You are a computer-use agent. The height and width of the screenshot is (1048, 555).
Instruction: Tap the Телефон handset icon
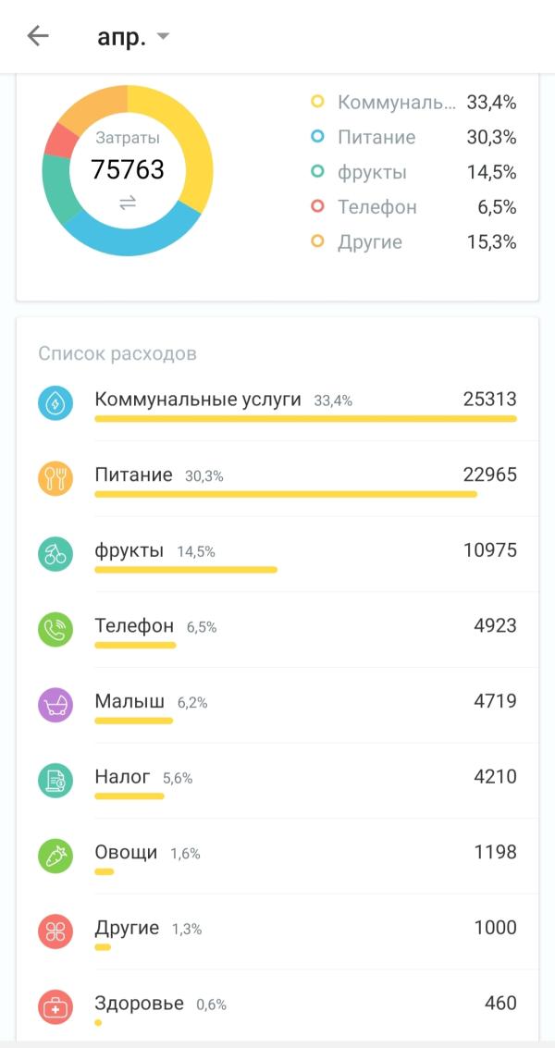pos(55,630)
